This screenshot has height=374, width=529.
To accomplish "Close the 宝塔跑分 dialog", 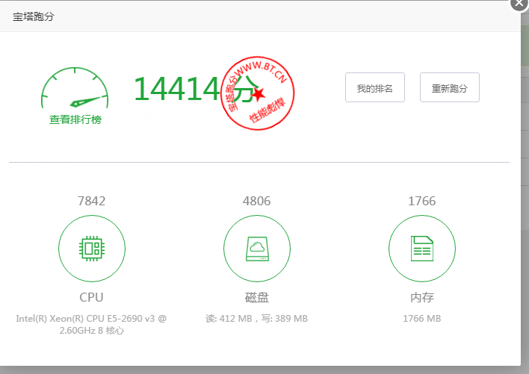I will [519, 4].
